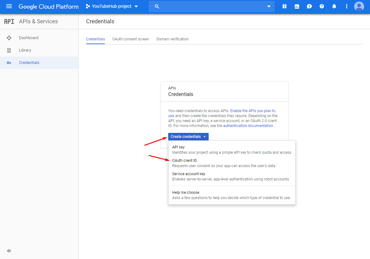This screenshot has height=259, width=370.
Task: Expand the search bar dropdown arrow
Action: (x=269, y=7)
